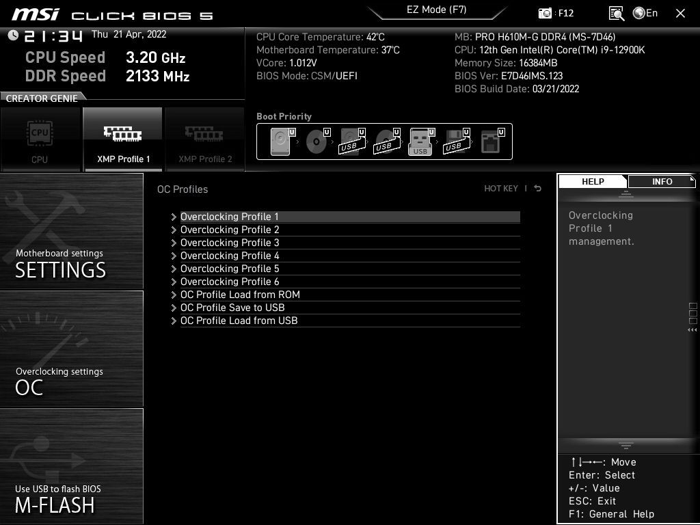This screenshot has width=700, height=525.
Task: Open the OC overclocking settings panel
Action: [x=71, y=349]
